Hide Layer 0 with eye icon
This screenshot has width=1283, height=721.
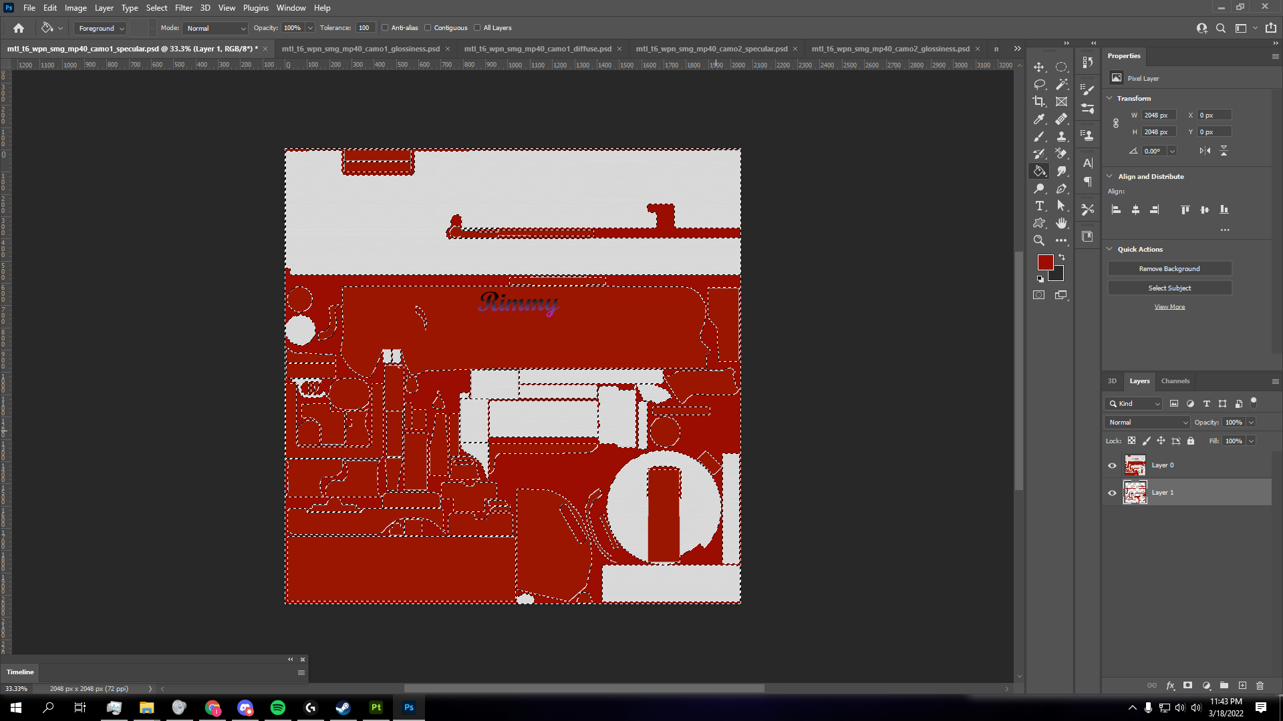[1112, 465]
